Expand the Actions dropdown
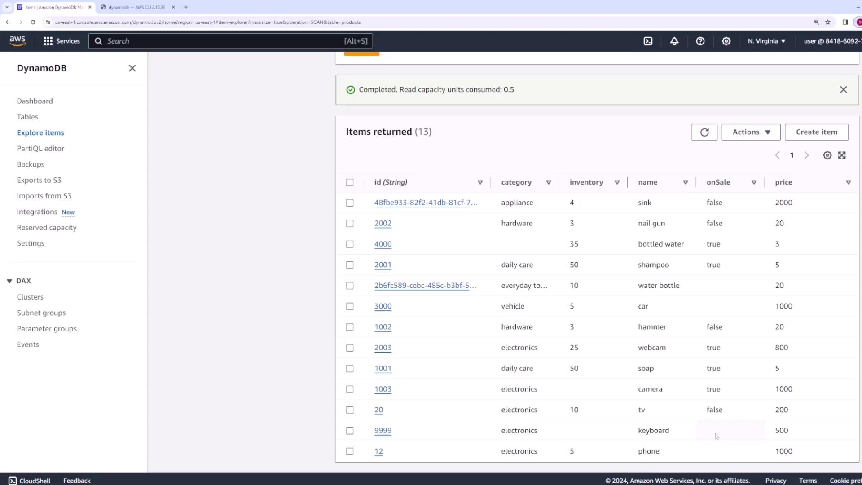This screenshot has height=485, width=862. 751,132
